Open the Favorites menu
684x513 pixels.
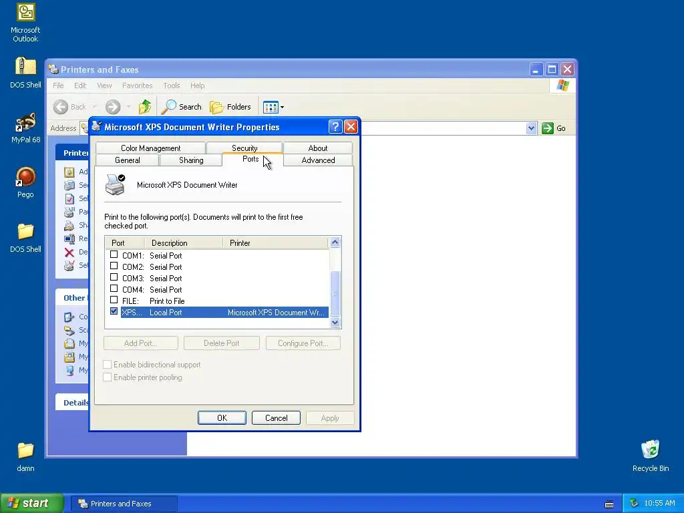137,85
